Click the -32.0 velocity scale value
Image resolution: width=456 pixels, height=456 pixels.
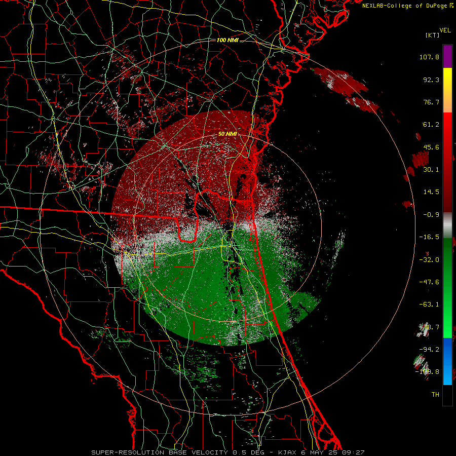429,260
